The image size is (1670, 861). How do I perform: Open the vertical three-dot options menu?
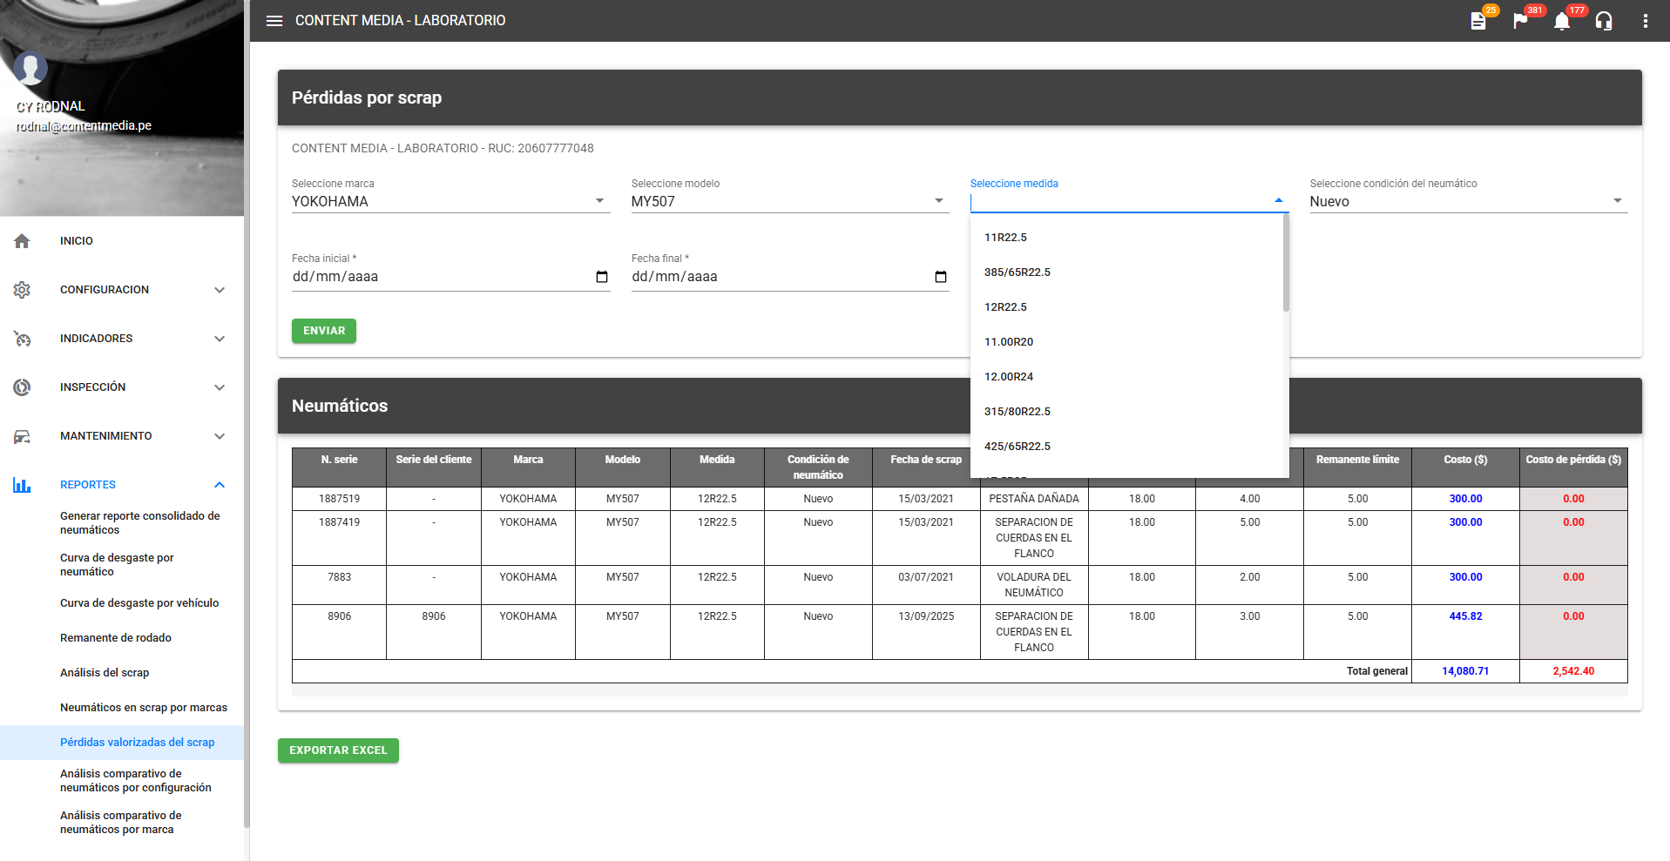(1645, 21)
